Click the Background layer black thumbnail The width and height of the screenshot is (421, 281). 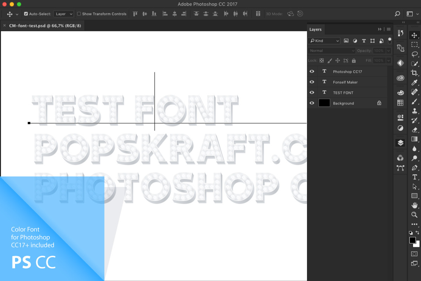324,103
